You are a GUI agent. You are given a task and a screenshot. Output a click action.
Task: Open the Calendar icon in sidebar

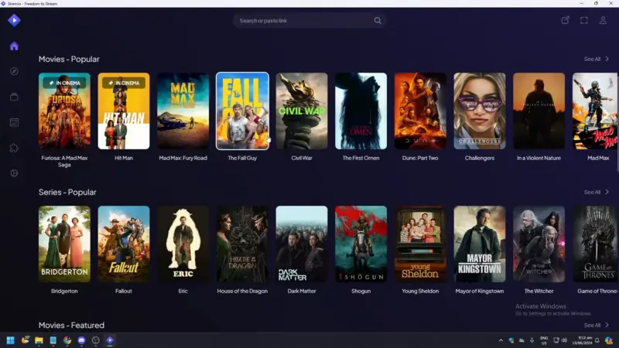click(14, 122)
